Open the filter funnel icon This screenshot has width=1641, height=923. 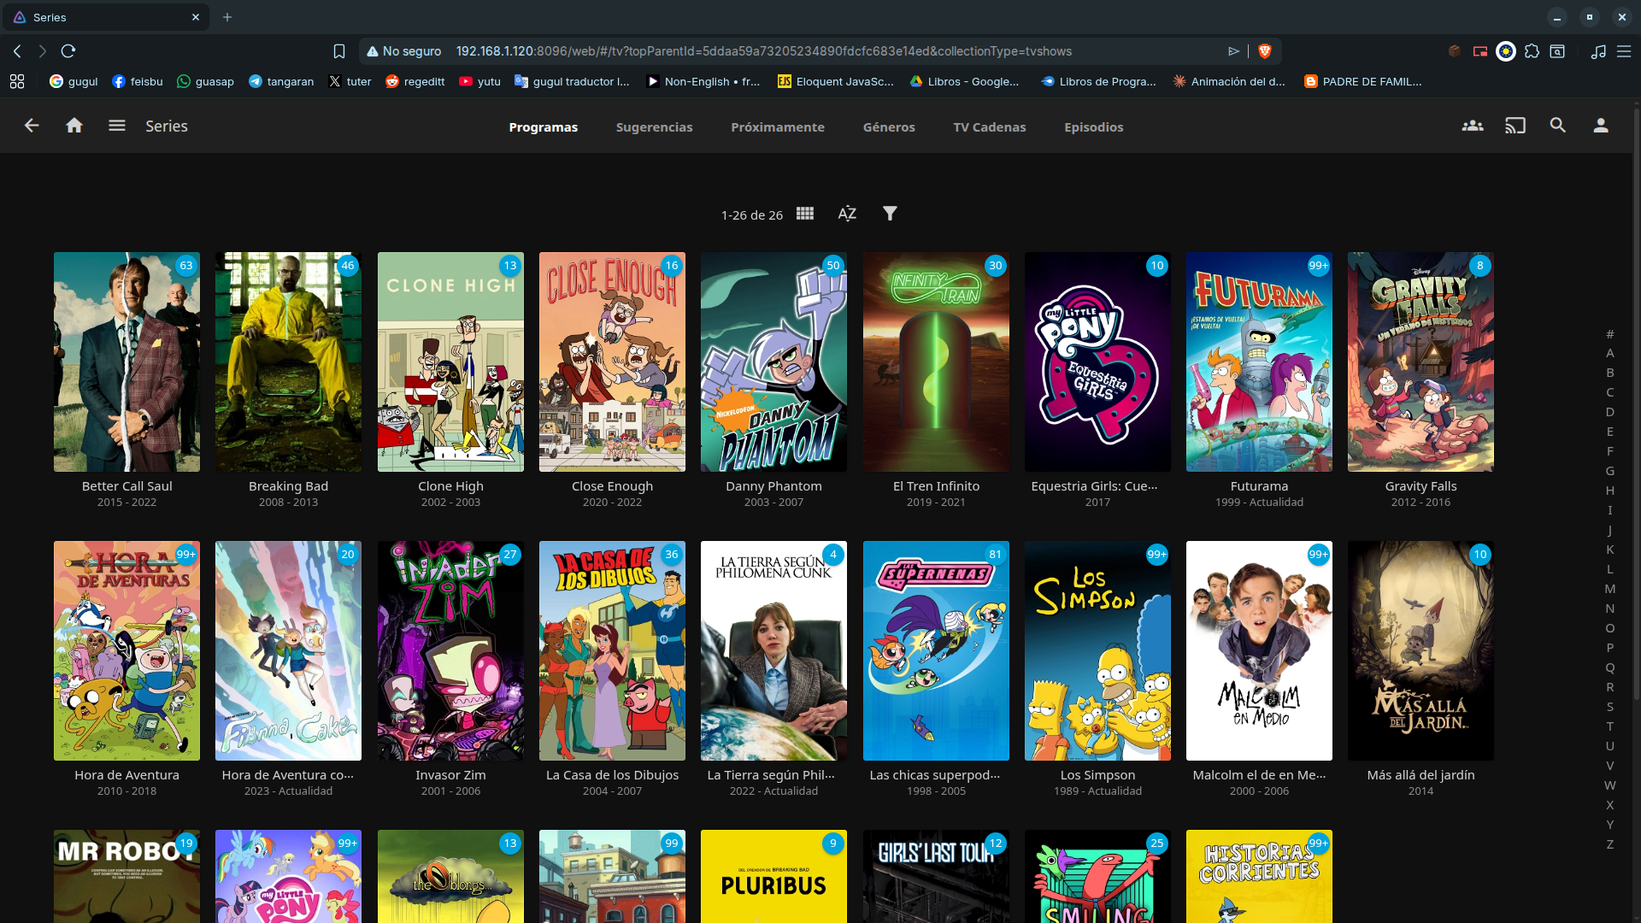(x=890, y=214)
